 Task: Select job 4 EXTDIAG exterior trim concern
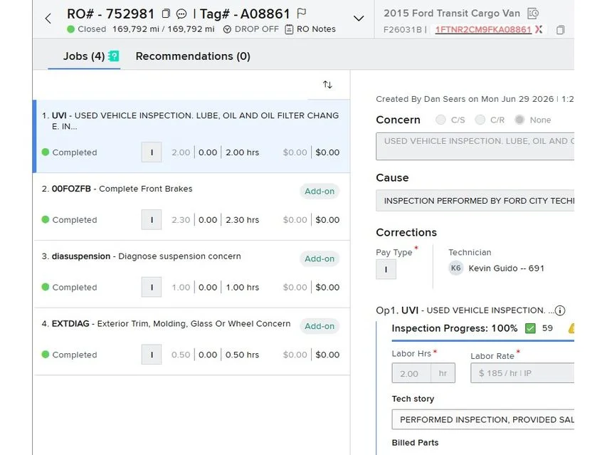coord(191,342)
